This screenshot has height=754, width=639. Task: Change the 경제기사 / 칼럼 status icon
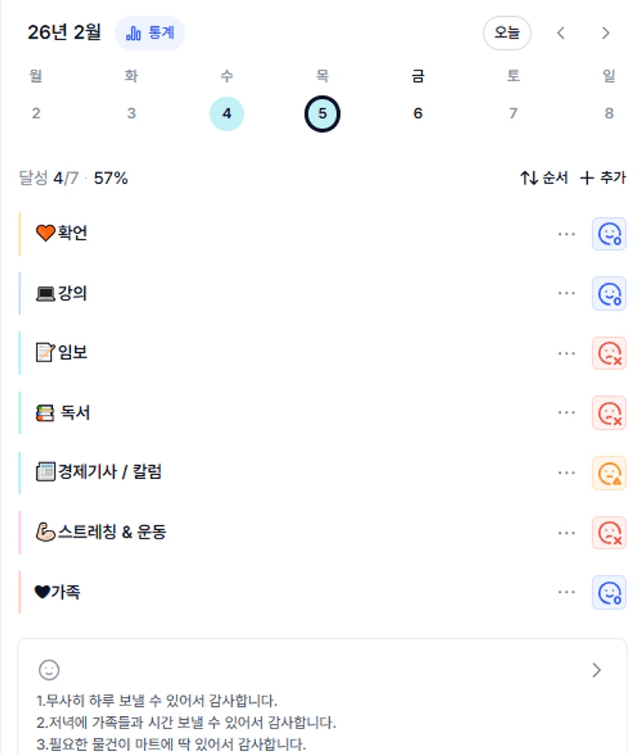click(x=609, y=473)
